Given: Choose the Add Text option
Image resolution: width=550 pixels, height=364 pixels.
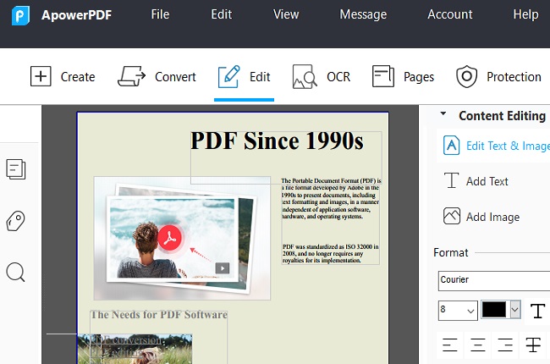Looking at the screenshot, I should click(x=487, y=181).
